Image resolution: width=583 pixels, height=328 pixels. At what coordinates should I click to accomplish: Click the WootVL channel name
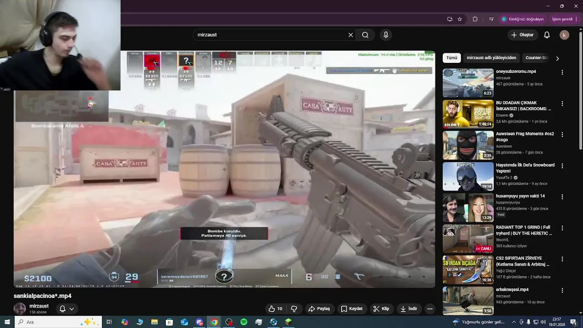point(502,240)
